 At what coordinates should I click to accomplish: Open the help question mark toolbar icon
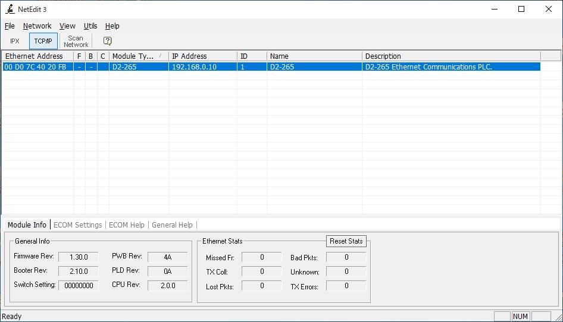click(x=107, y=41)
